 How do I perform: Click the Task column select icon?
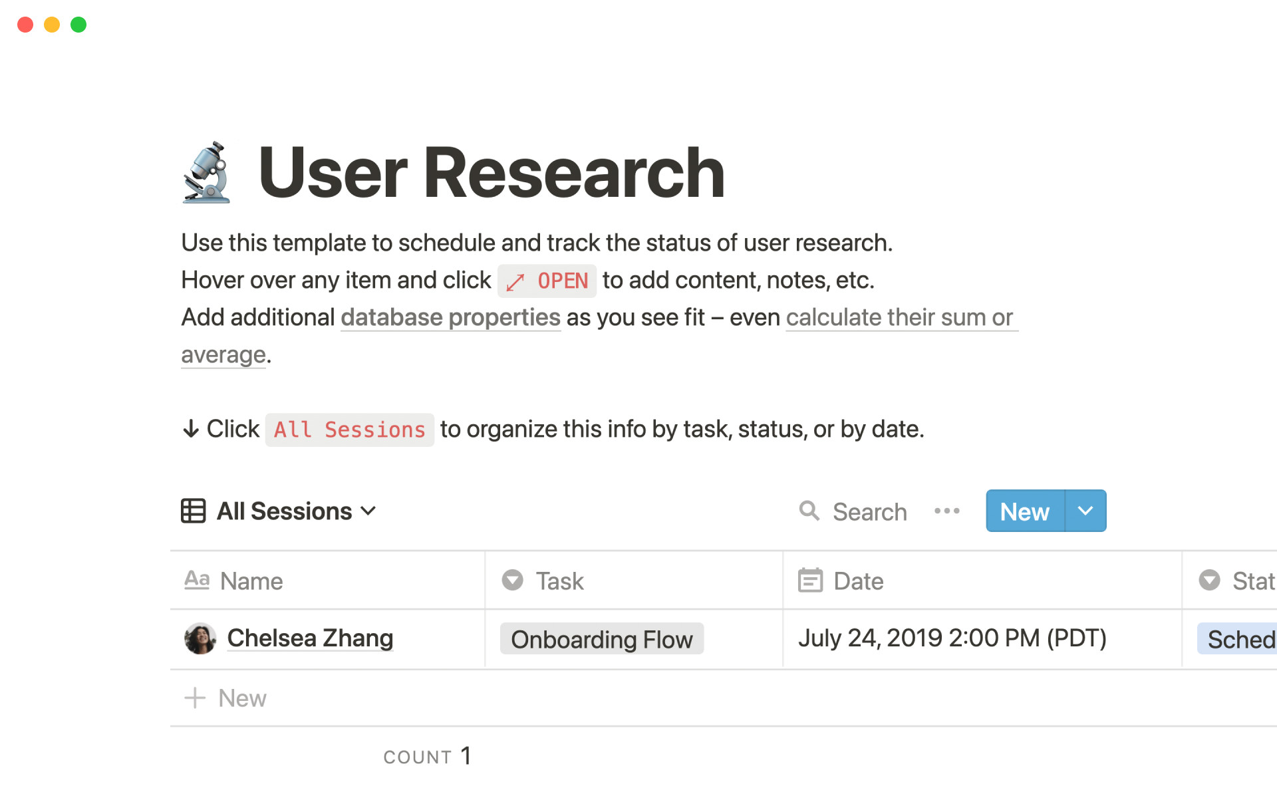[512, 581]
